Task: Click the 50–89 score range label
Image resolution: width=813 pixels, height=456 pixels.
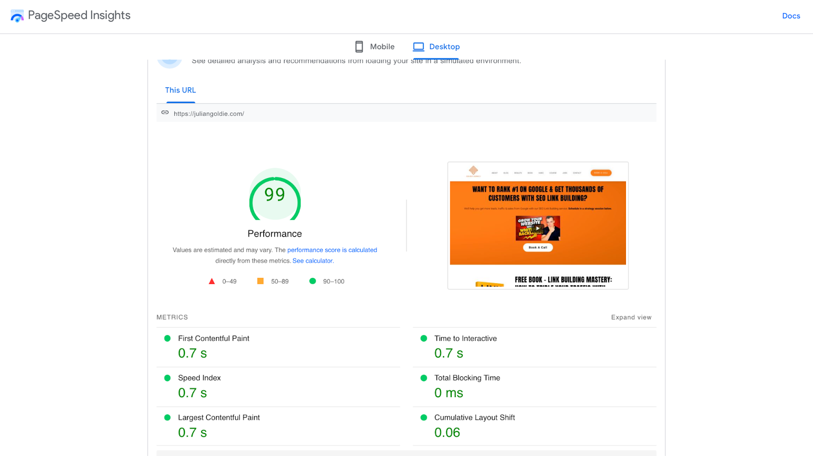Action: pyautogui.click(x=280, y=281)
